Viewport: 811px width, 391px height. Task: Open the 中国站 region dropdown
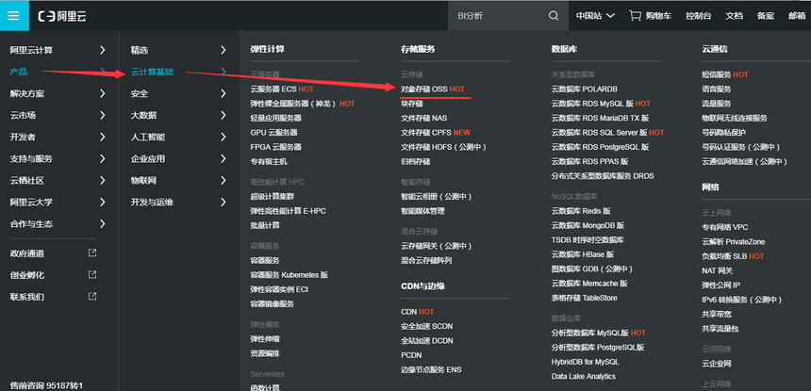(595, 16)
